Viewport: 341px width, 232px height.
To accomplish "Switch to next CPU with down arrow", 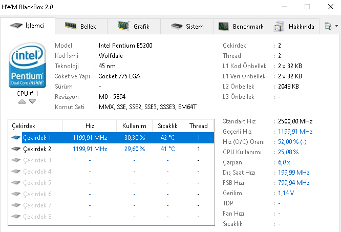I will tap(32, 101).
